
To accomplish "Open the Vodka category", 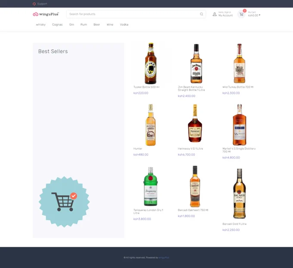I will point(124,25).
